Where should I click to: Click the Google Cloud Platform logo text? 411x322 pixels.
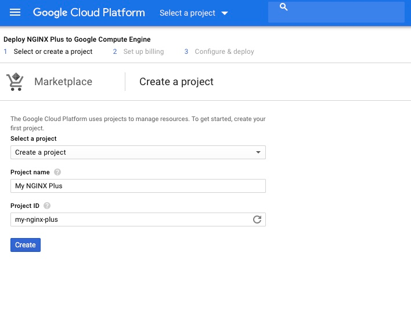[89, 13]
